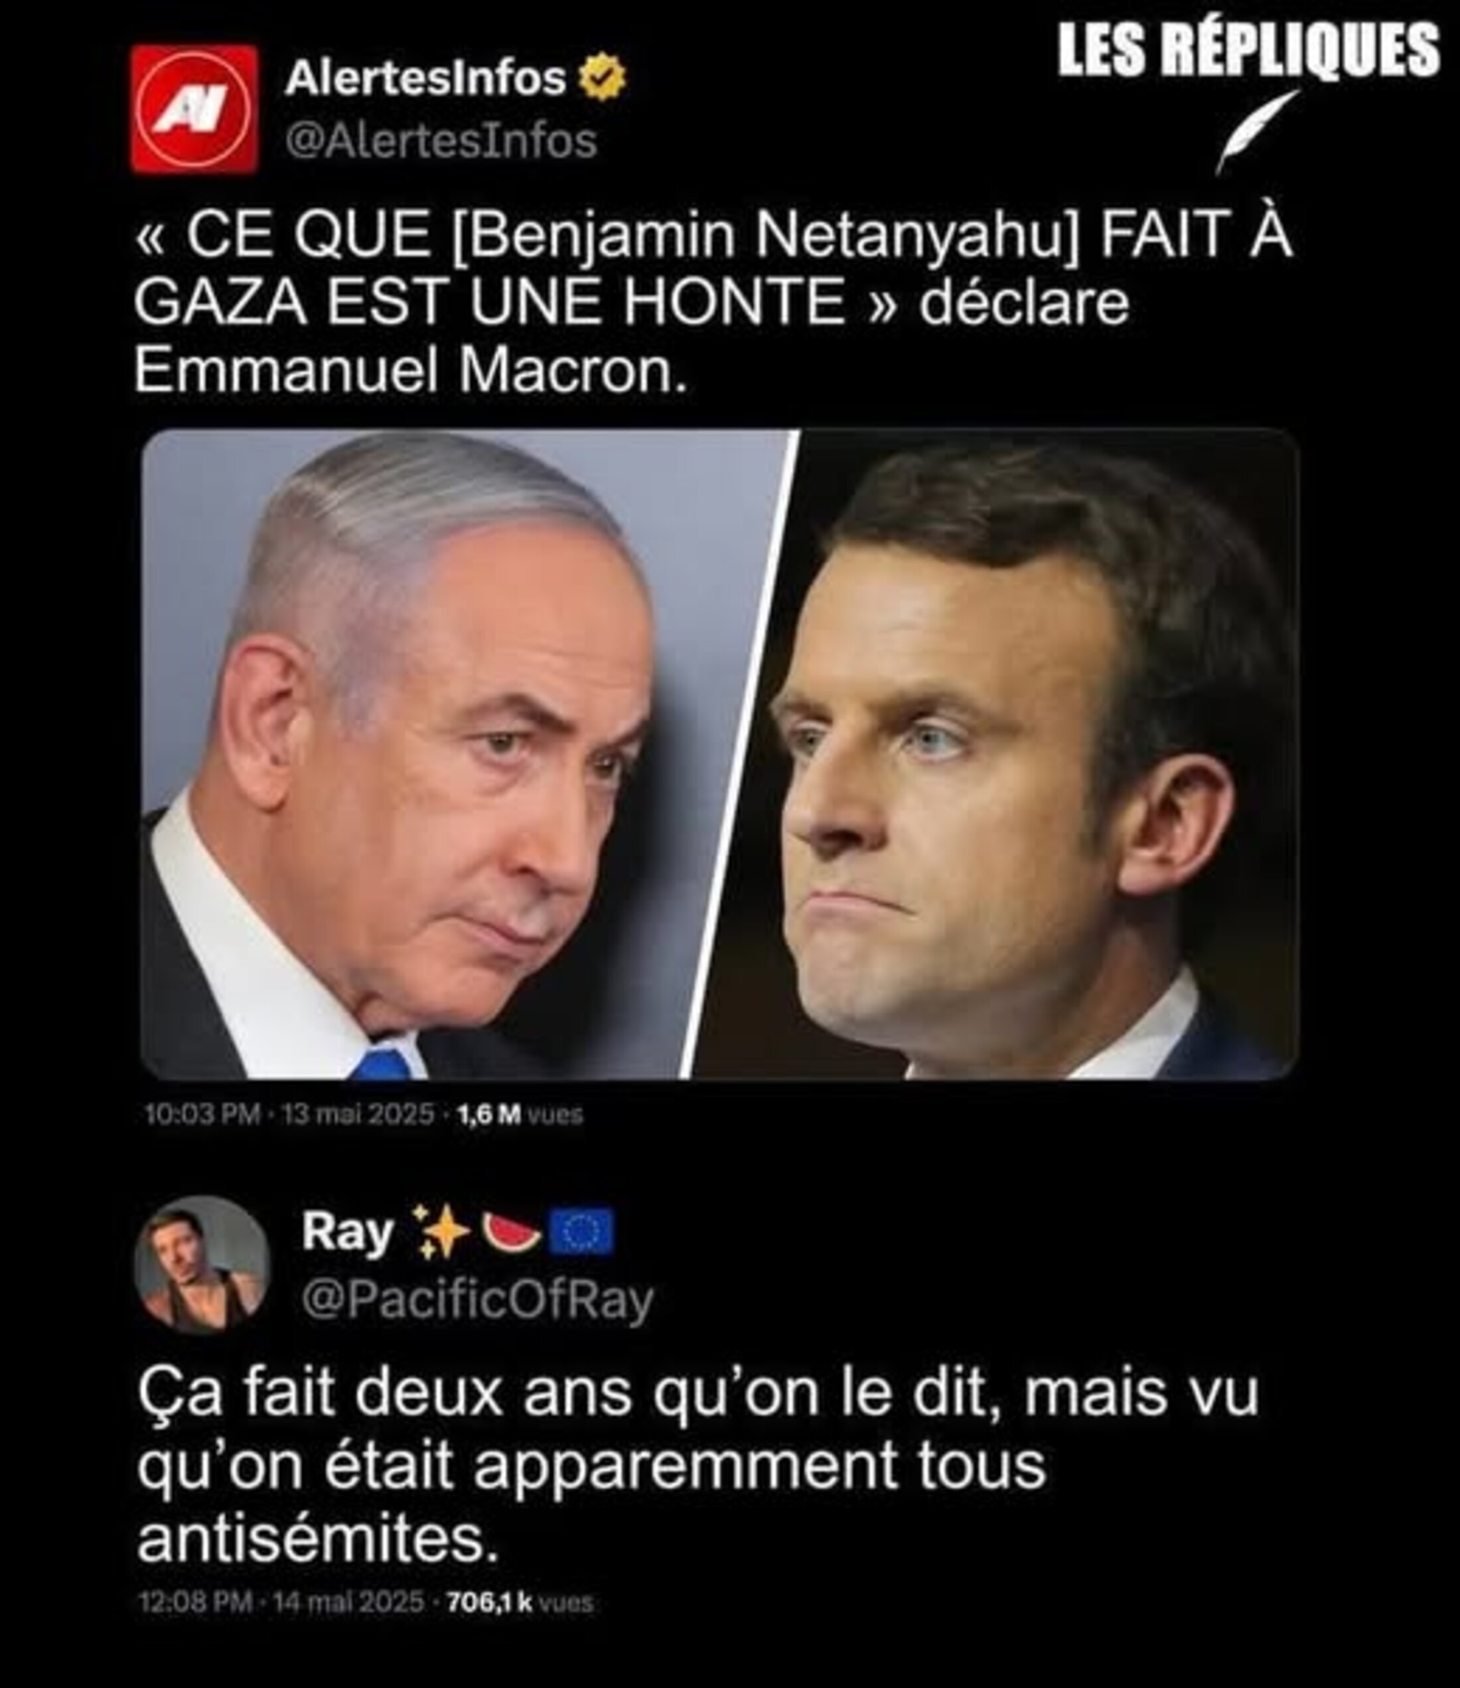Click the 1,6 M vues counter
Image resolution: width=1460 pixels, height=1688 pixels.
[520, 1114]
